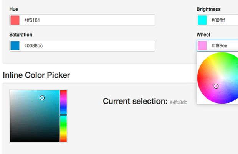Screen dimensions: 238x154
Task: Click the red Hue color swatch
Action: pos(15,20)
